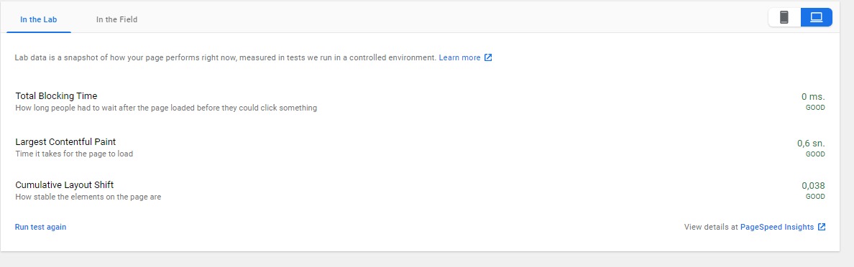This screenshot has width=854, height=267.
Task: Click Run test again
Action: pyautogui.click(x=41, y=228)
